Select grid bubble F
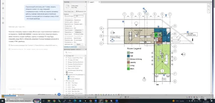The height and width of the screenshot is (103, 215). click(x=175, y=74)
